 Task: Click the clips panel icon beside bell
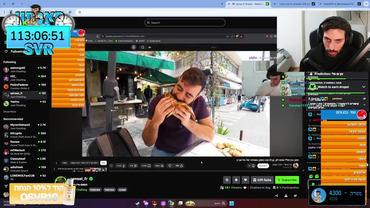click(227, 180)
